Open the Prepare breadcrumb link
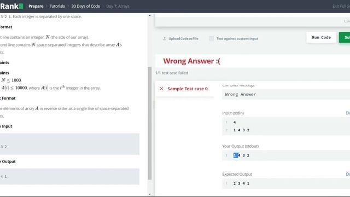Viewport: 350px width, 197px height. (x=36, y=6)
